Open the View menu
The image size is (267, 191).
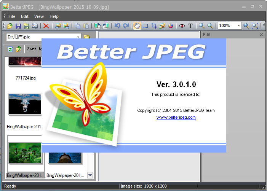[x=39, y=16]
